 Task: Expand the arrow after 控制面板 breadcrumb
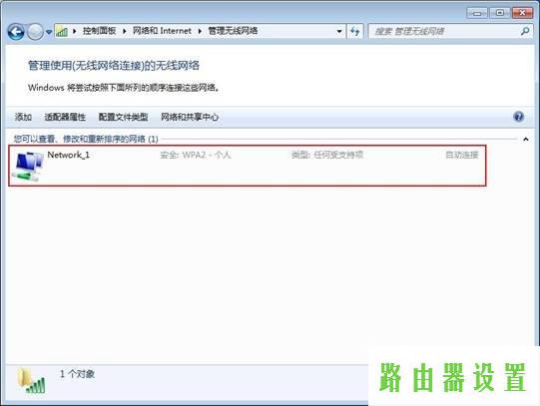click(x=125, y=31)
